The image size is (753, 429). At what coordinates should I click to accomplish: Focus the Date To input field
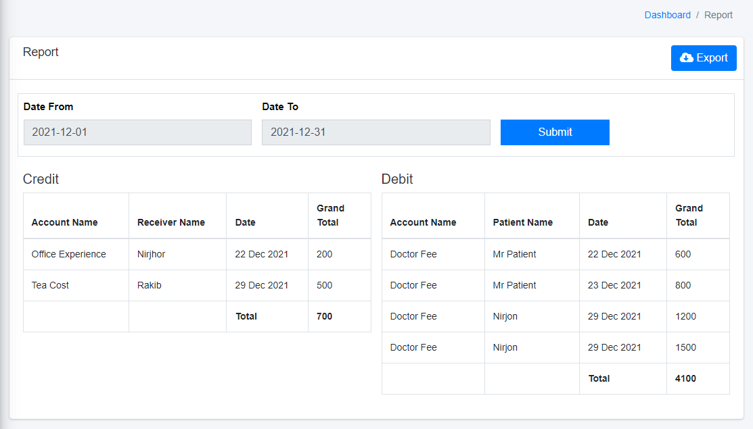[375, 132]
